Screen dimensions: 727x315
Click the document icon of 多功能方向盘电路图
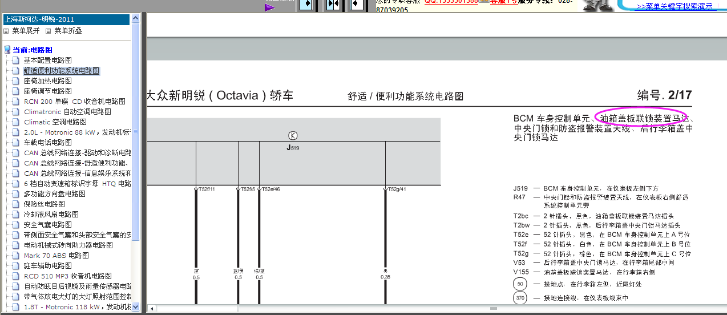(16, 194)
